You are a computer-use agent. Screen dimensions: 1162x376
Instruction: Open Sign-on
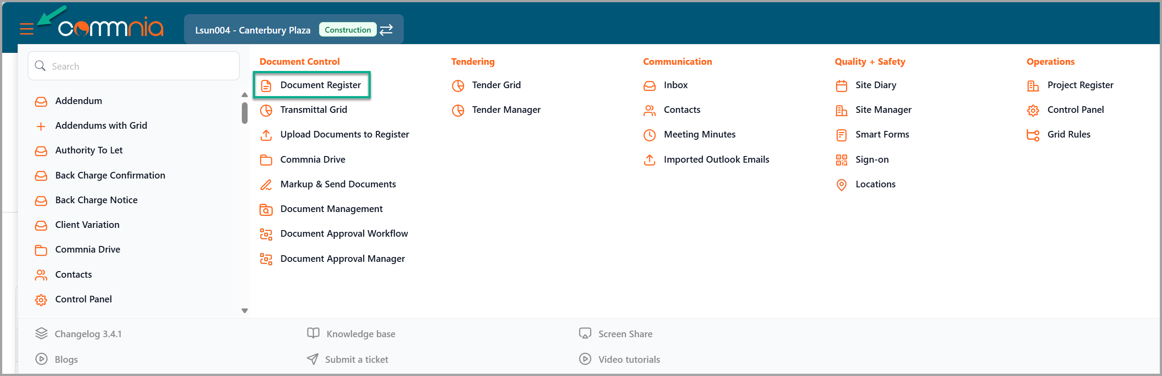pyautogui.click(x=872, y=160)
